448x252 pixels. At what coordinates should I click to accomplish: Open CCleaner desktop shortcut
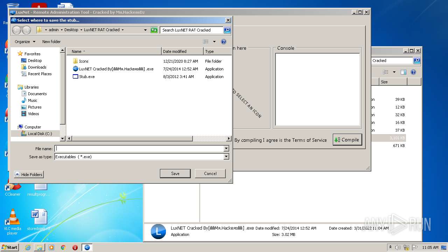coord(13,189)
